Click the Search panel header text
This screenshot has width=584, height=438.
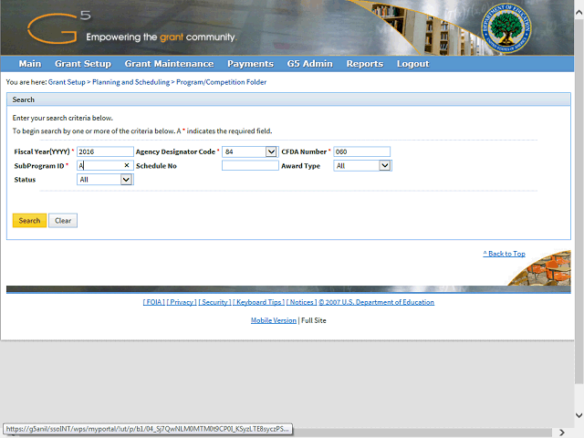click(24, 99)
